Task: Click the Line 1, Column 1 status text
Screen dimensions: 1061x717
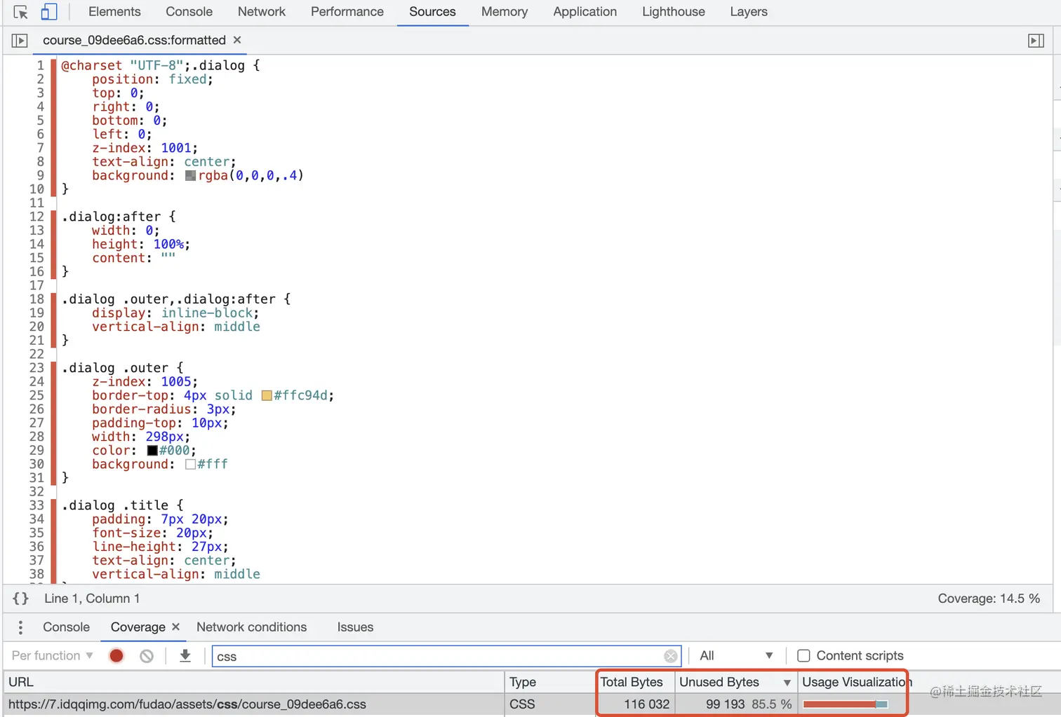Action: coord(92,599)
